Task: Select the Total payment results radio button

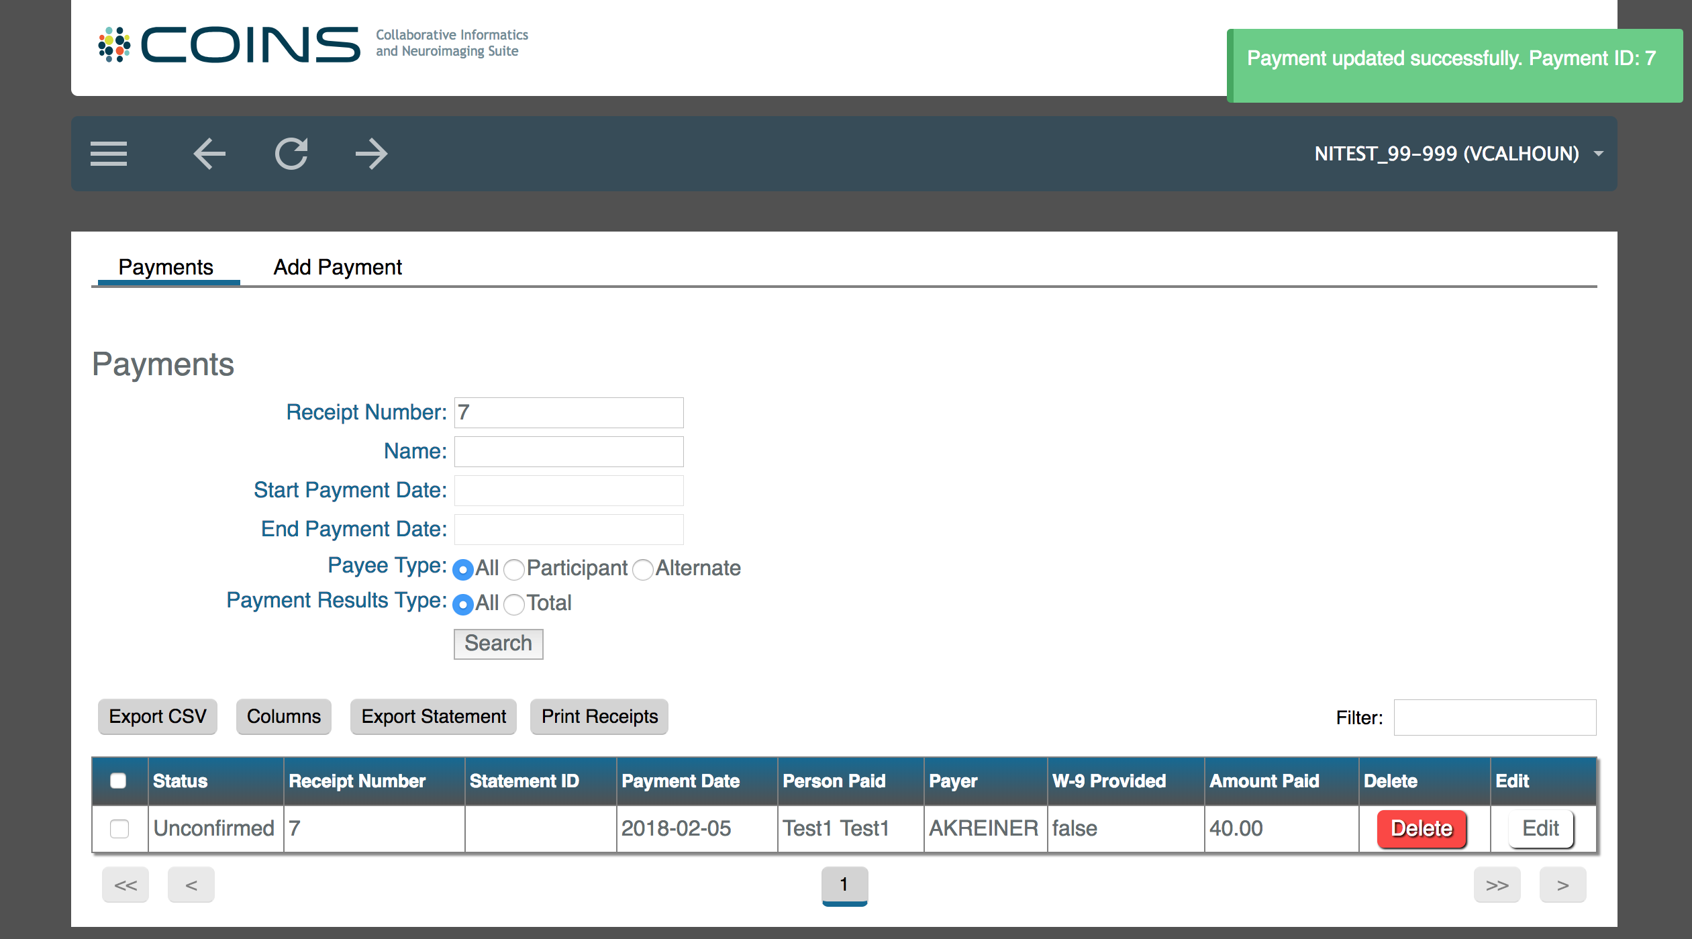Action: 513,604
